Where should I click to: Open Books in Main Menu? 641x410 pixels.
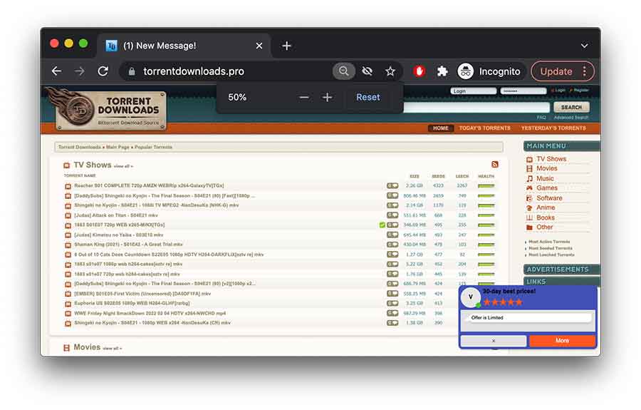(x=546, y=217)
